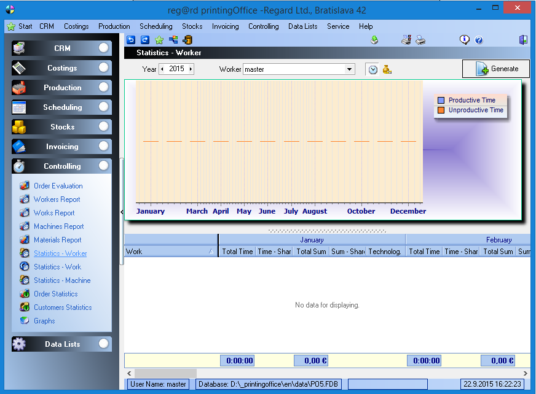
Task: Toggle the Data Lists panel round button
Action: tap(104, 344)
